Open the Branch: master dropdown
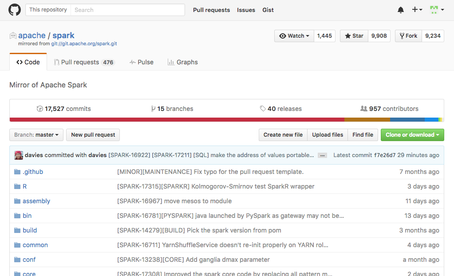Screen dimensions: 454x276 [x=36, y=135]
